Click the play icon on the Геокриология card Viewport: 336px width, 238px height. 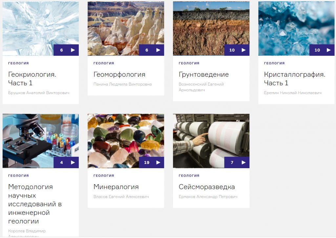(73, 50)
